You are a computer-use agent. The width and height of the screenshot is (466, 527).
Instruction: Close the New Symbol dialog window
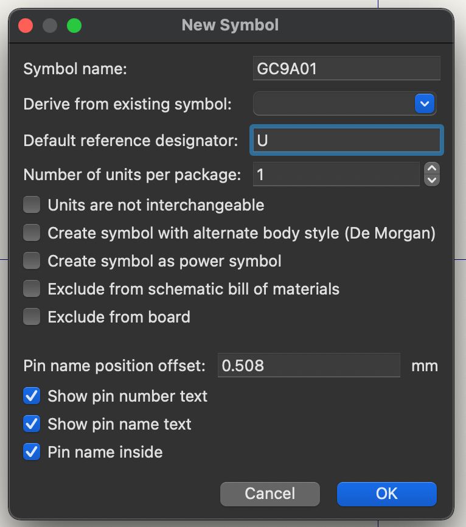(x=26, y=26)
